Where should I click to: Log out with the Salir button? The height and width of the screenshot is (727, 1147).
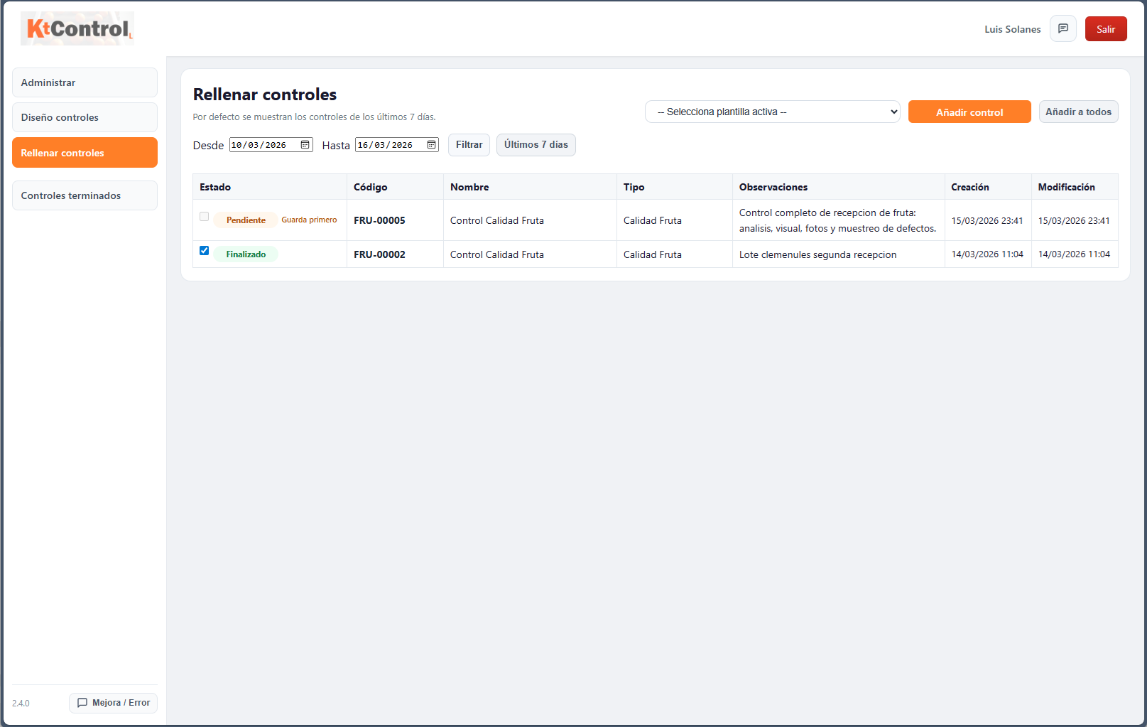1105,29
